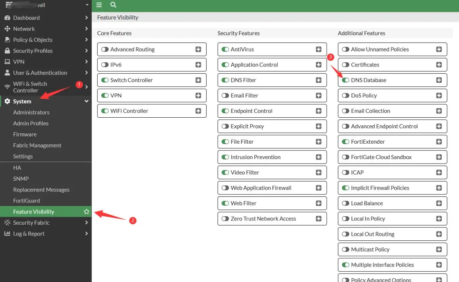Image resolution: width=459 pixels, height=282 pixels.
Task: Collapse the System section chevron
Action: click(86, 101)
